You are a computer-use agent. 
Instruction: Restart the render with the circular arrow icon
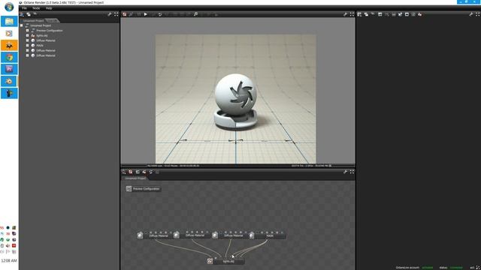[160, 14]
